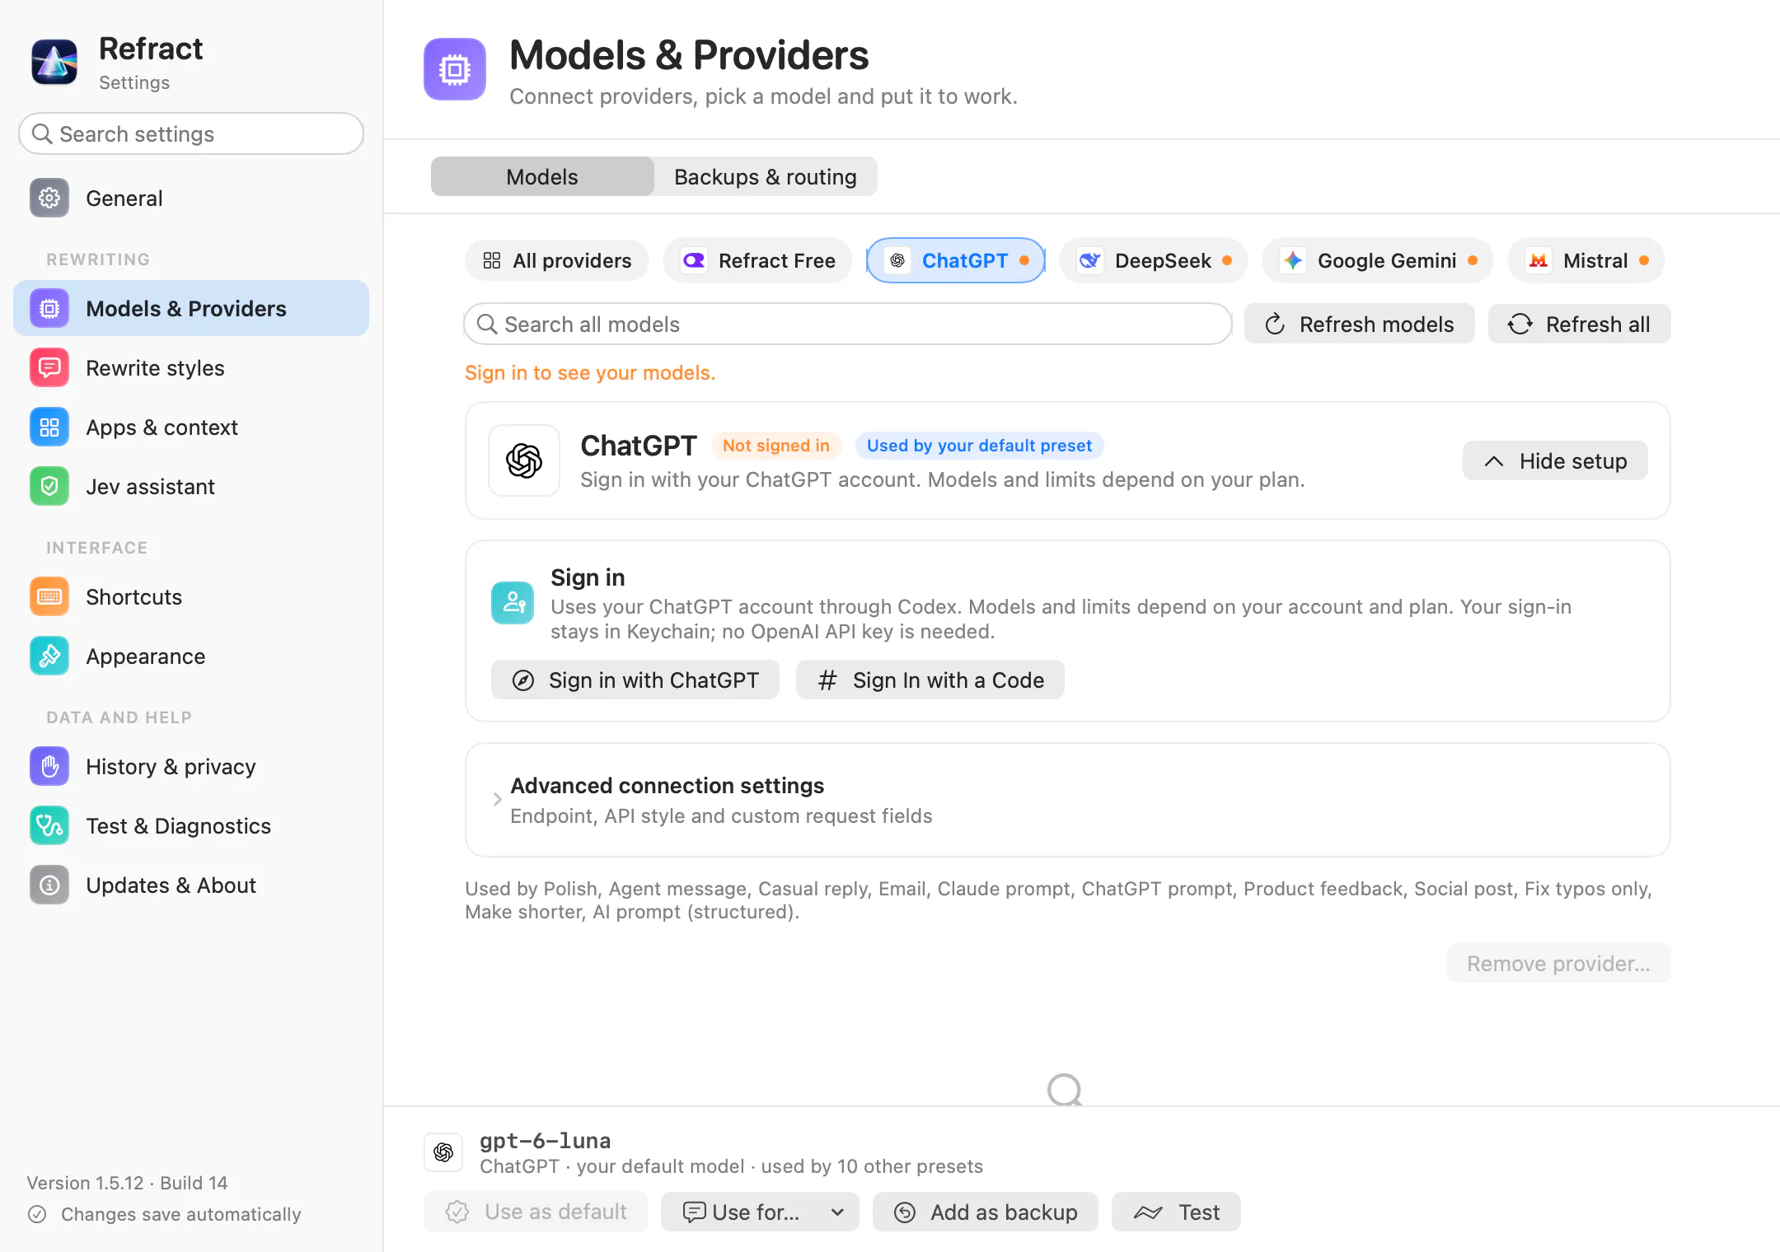Screen dimensions: 1780x1252
Task: Click the Not signed in status badge
Action: 776,446
